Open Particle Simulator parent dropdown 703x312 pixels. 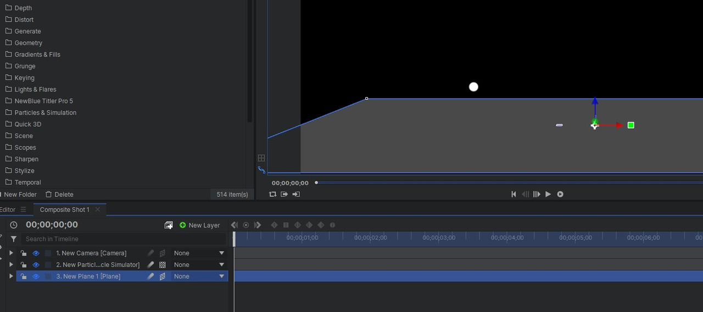(x=199, y=265)
